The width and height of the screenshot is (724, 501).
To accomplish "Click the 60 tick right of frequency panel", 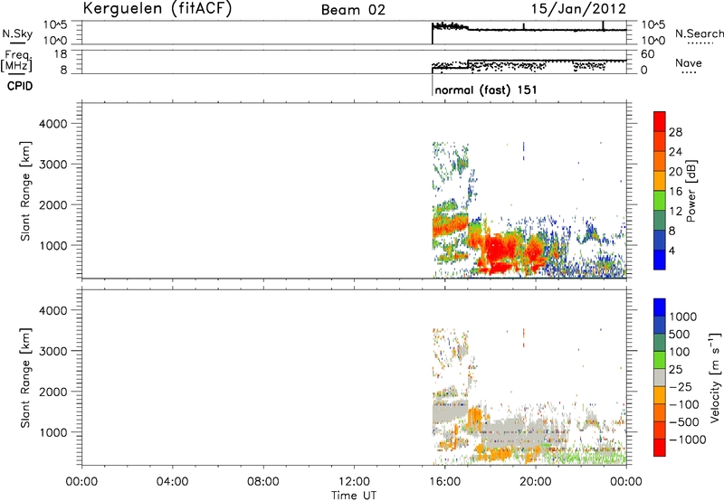I will tap(648, 54).
